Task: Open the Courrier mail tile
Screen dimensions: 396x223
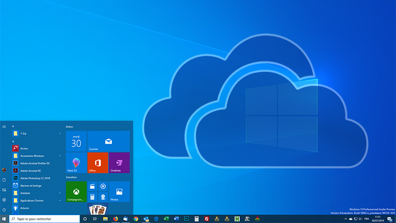Action: [108, 141]
